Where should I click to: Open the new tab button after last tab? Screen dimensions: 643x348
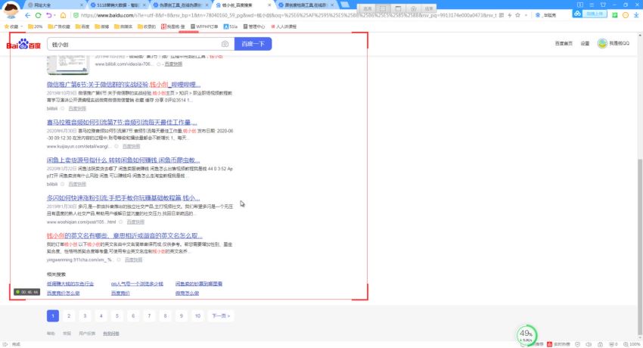click(x=345, y=5)
